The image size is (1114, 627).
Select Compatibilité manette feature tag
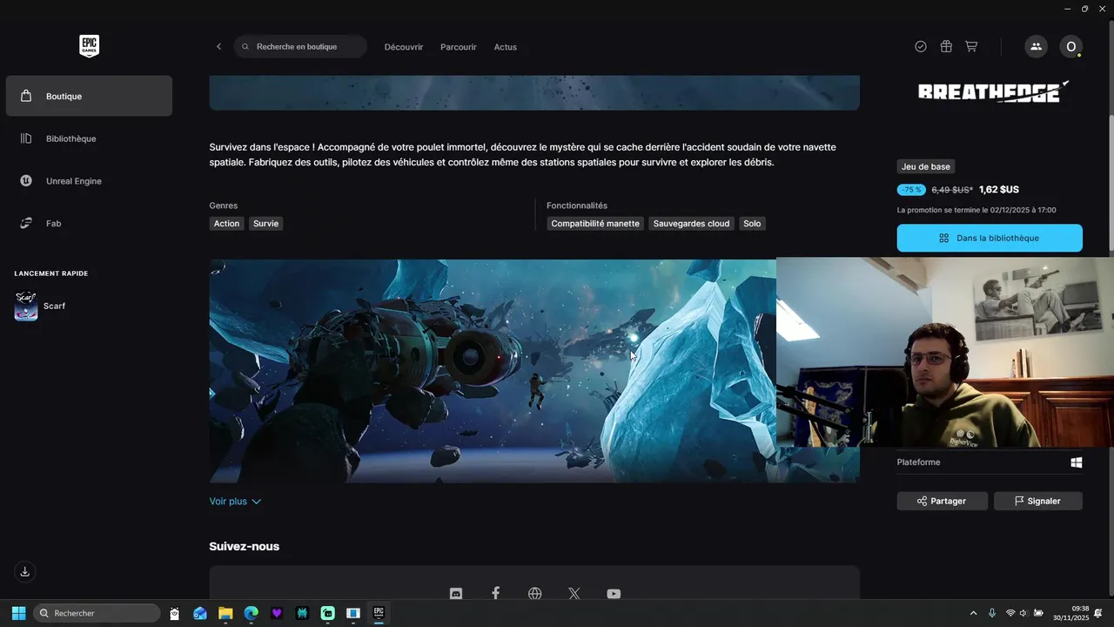pyautogui.click(x=595, y=224)
